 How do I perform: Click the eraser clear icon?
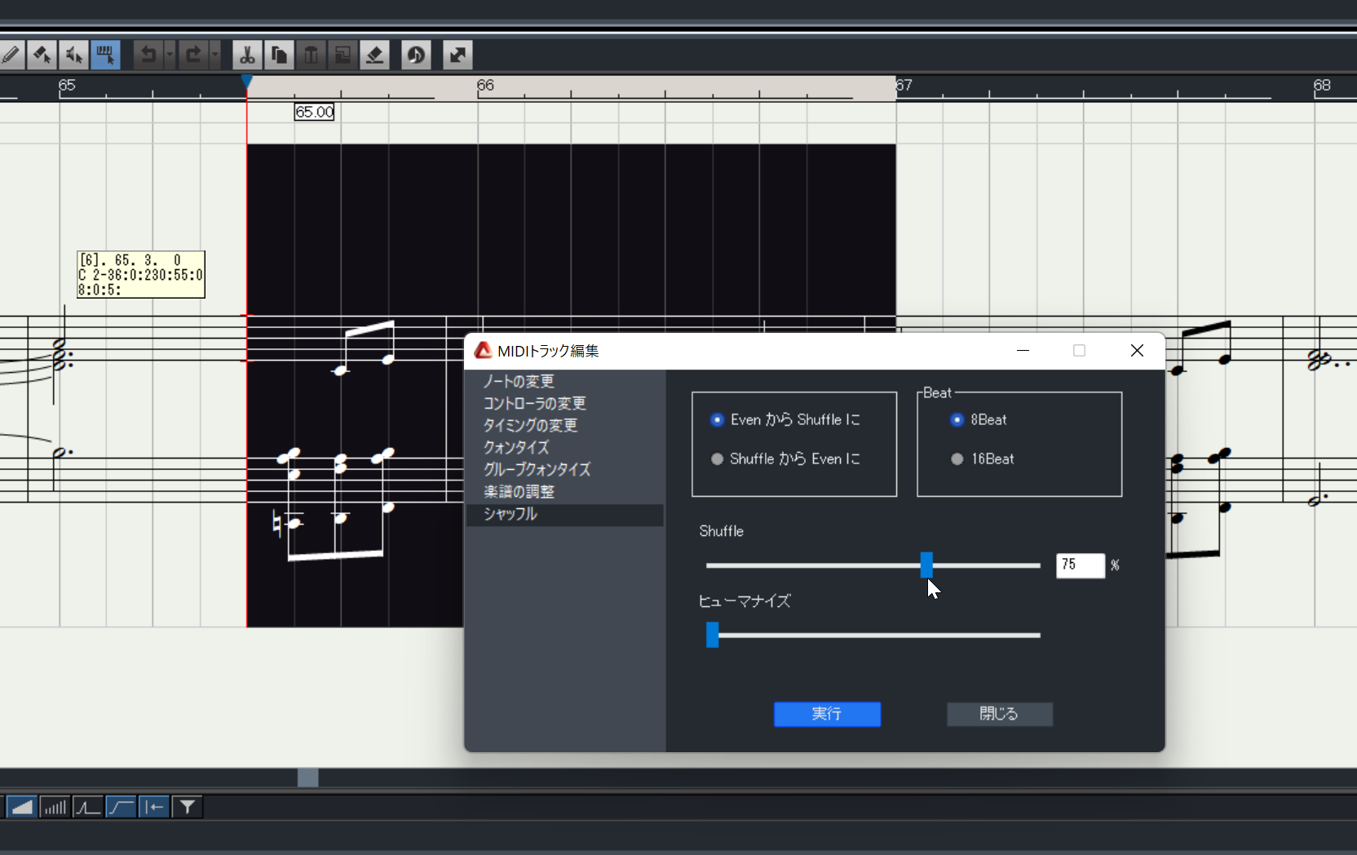tap(374, 55)
